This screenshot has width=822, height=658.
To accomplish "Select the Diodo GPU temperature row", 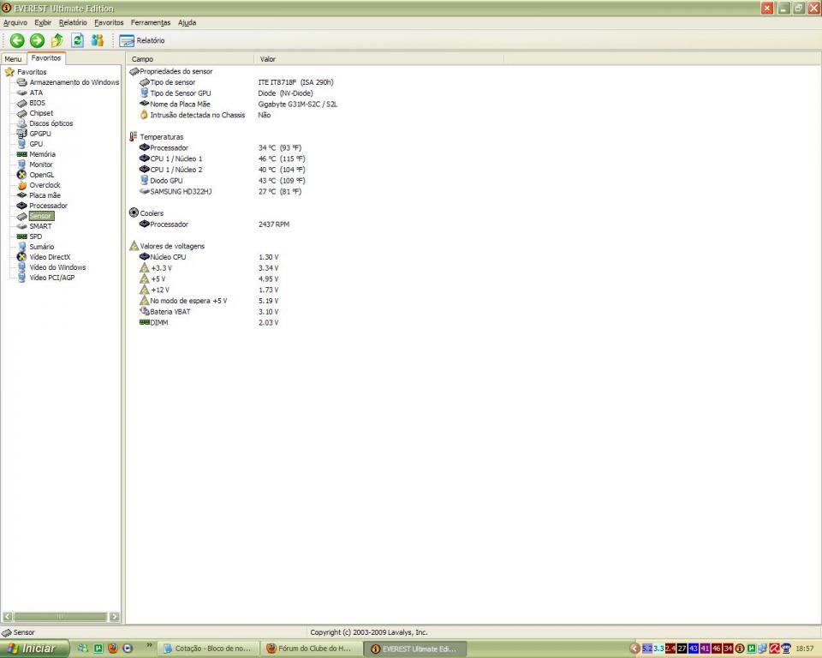I will [x=223, y=181].
